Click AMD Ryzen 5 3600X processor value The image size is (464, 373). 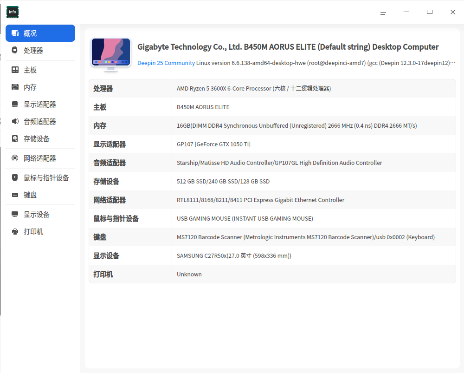tap(254, 89)
